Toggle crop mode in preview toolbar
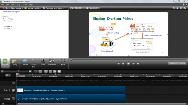This screenshot has width=188, height=105. [174, 8]
